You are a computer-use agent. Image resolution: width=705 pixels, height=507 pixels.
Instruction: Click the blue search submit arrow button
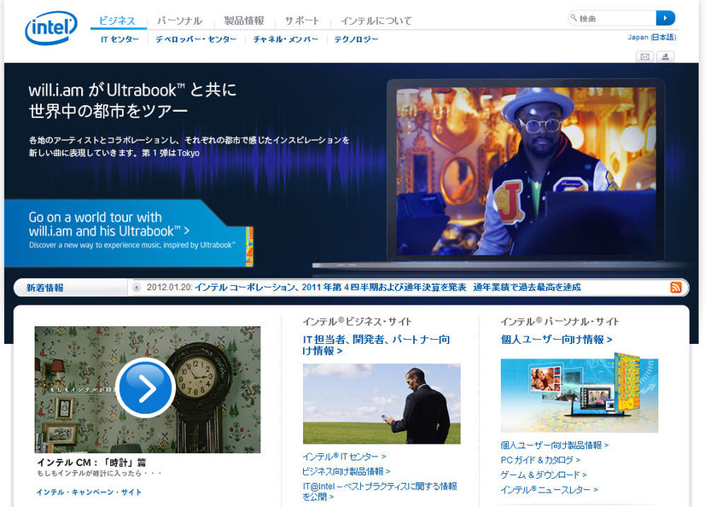tap(666, 18)
